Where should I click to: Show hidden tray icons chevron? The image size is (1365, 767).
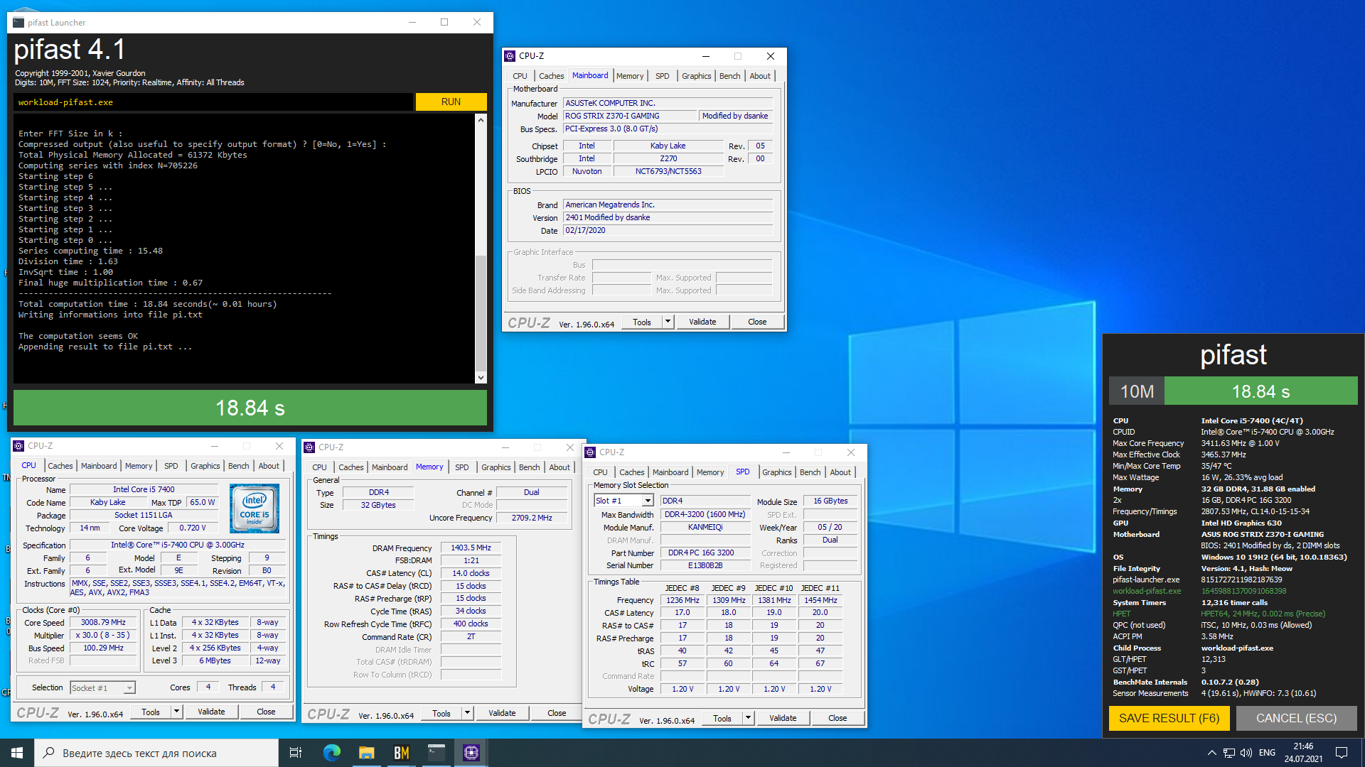click(1211, 753)
